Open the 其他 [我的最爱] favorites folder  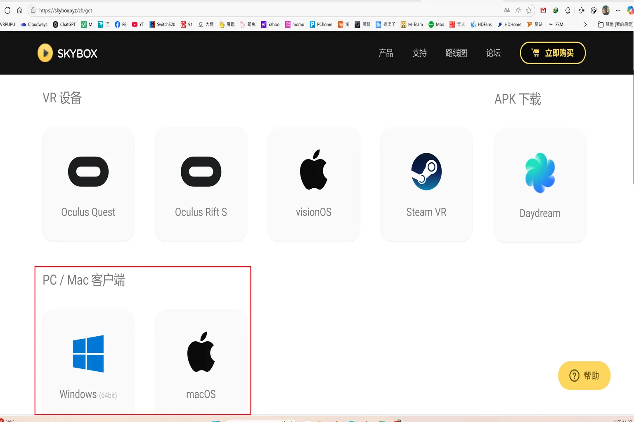click(x=615, y=24)
